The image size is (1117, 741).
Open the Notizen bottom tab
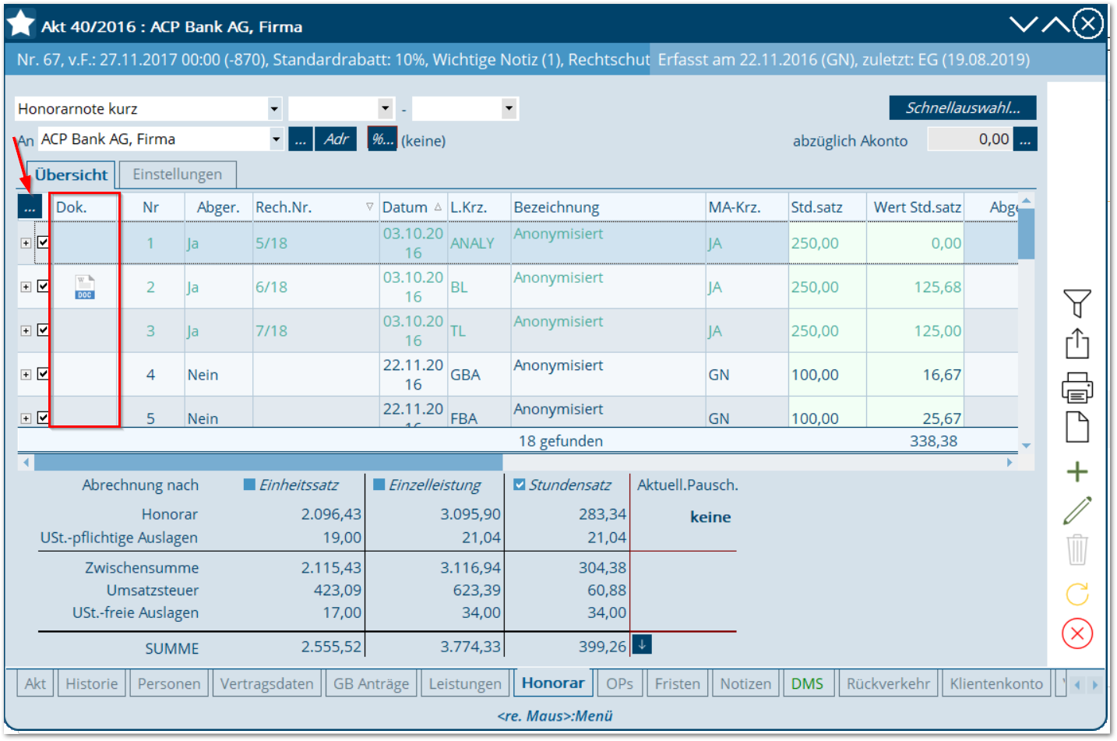[745, 683]
